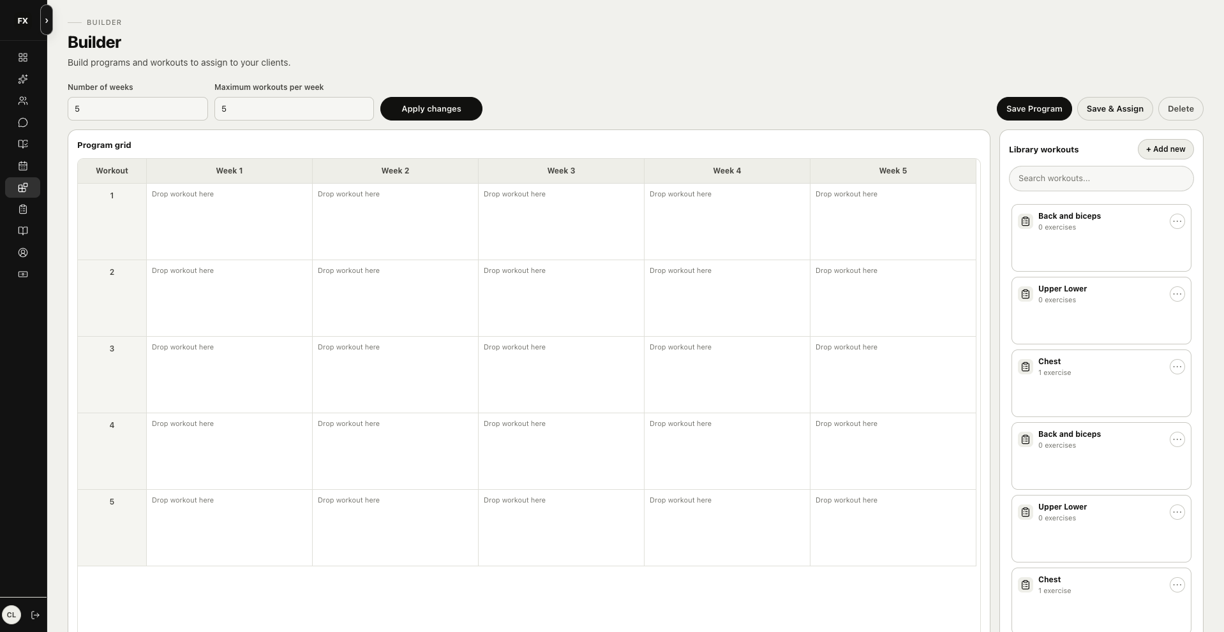The height and width of the screenshot is (632, 1224).
Task: Open the open book library icon
Action: click(23, 231)
